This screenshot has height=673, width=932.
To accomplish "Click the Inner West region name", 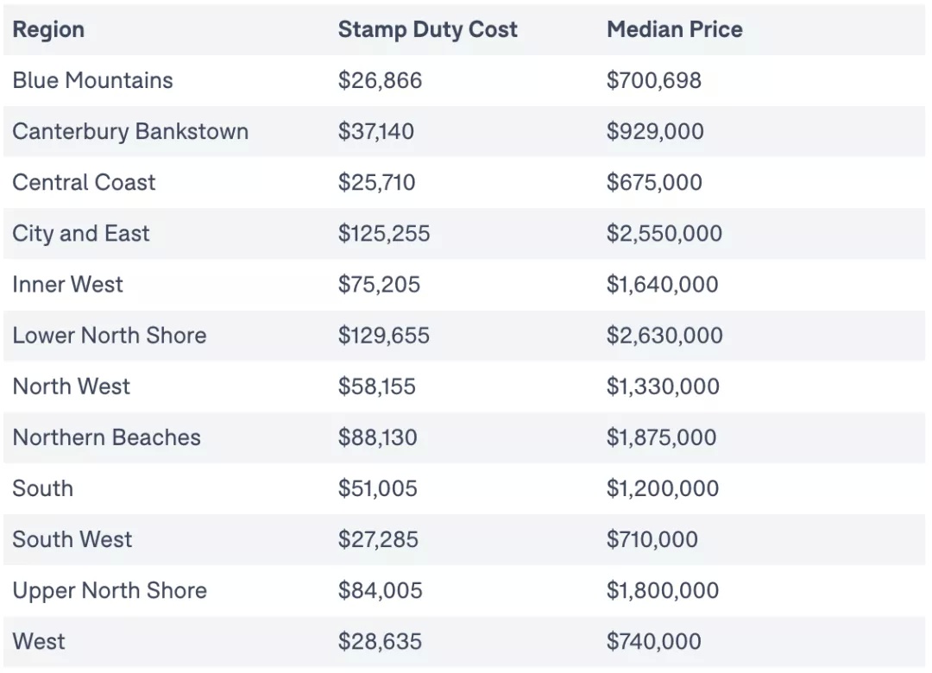I will pyautogui.click(x=68, y=284).
